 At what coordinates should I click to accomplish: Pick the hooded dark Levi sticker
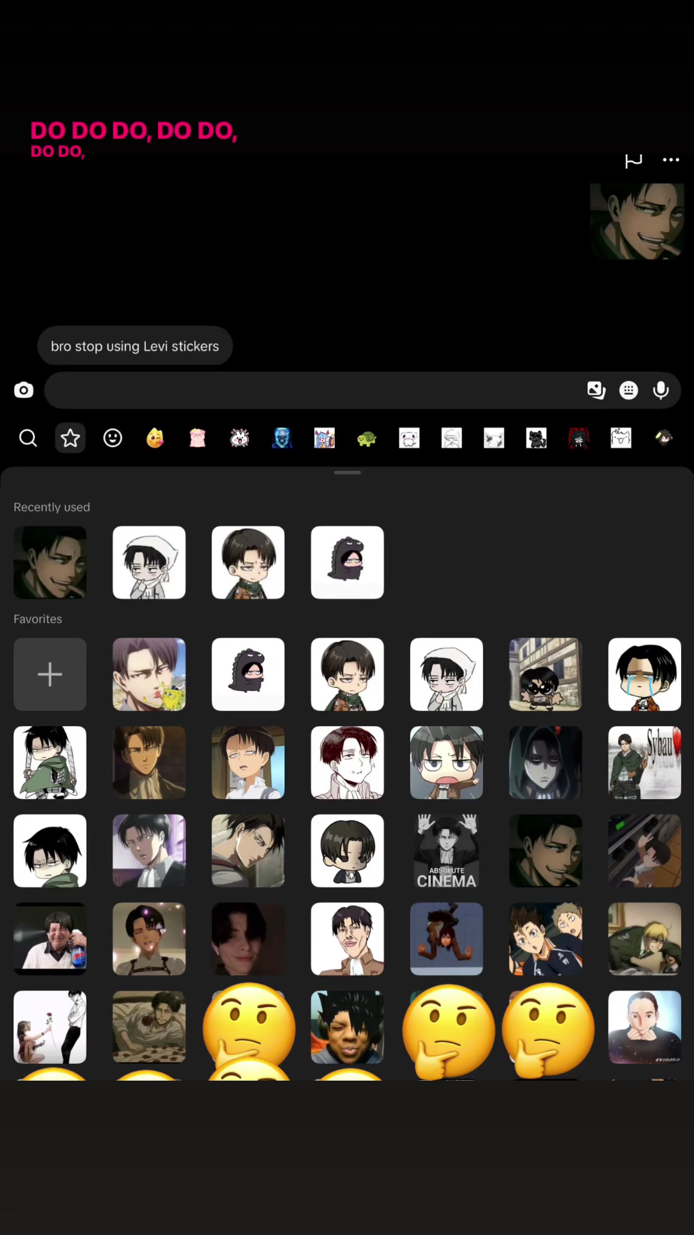click(x=546, y=763)
